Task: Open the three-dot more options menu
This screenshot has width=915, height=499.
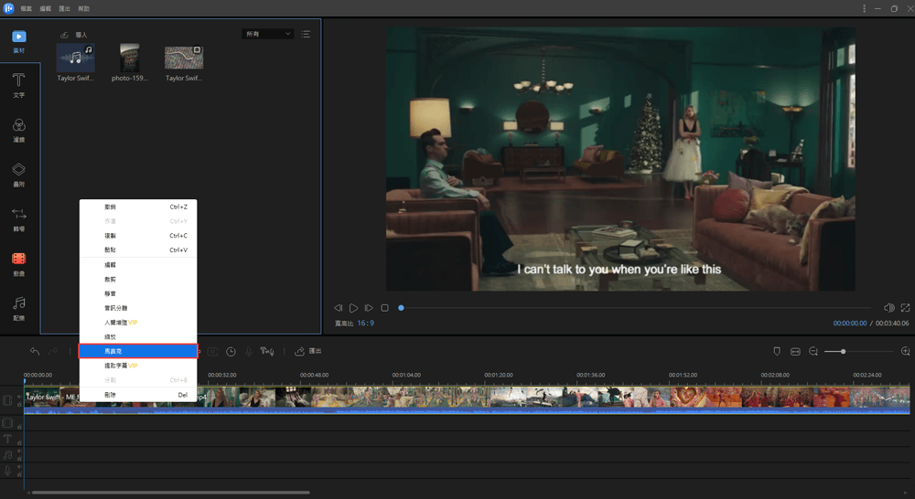Action: [x=864, y=8]
